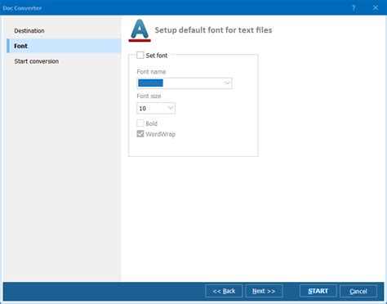Click the Cancel button
Screen dimensions: 387x304
pos(358,292)
